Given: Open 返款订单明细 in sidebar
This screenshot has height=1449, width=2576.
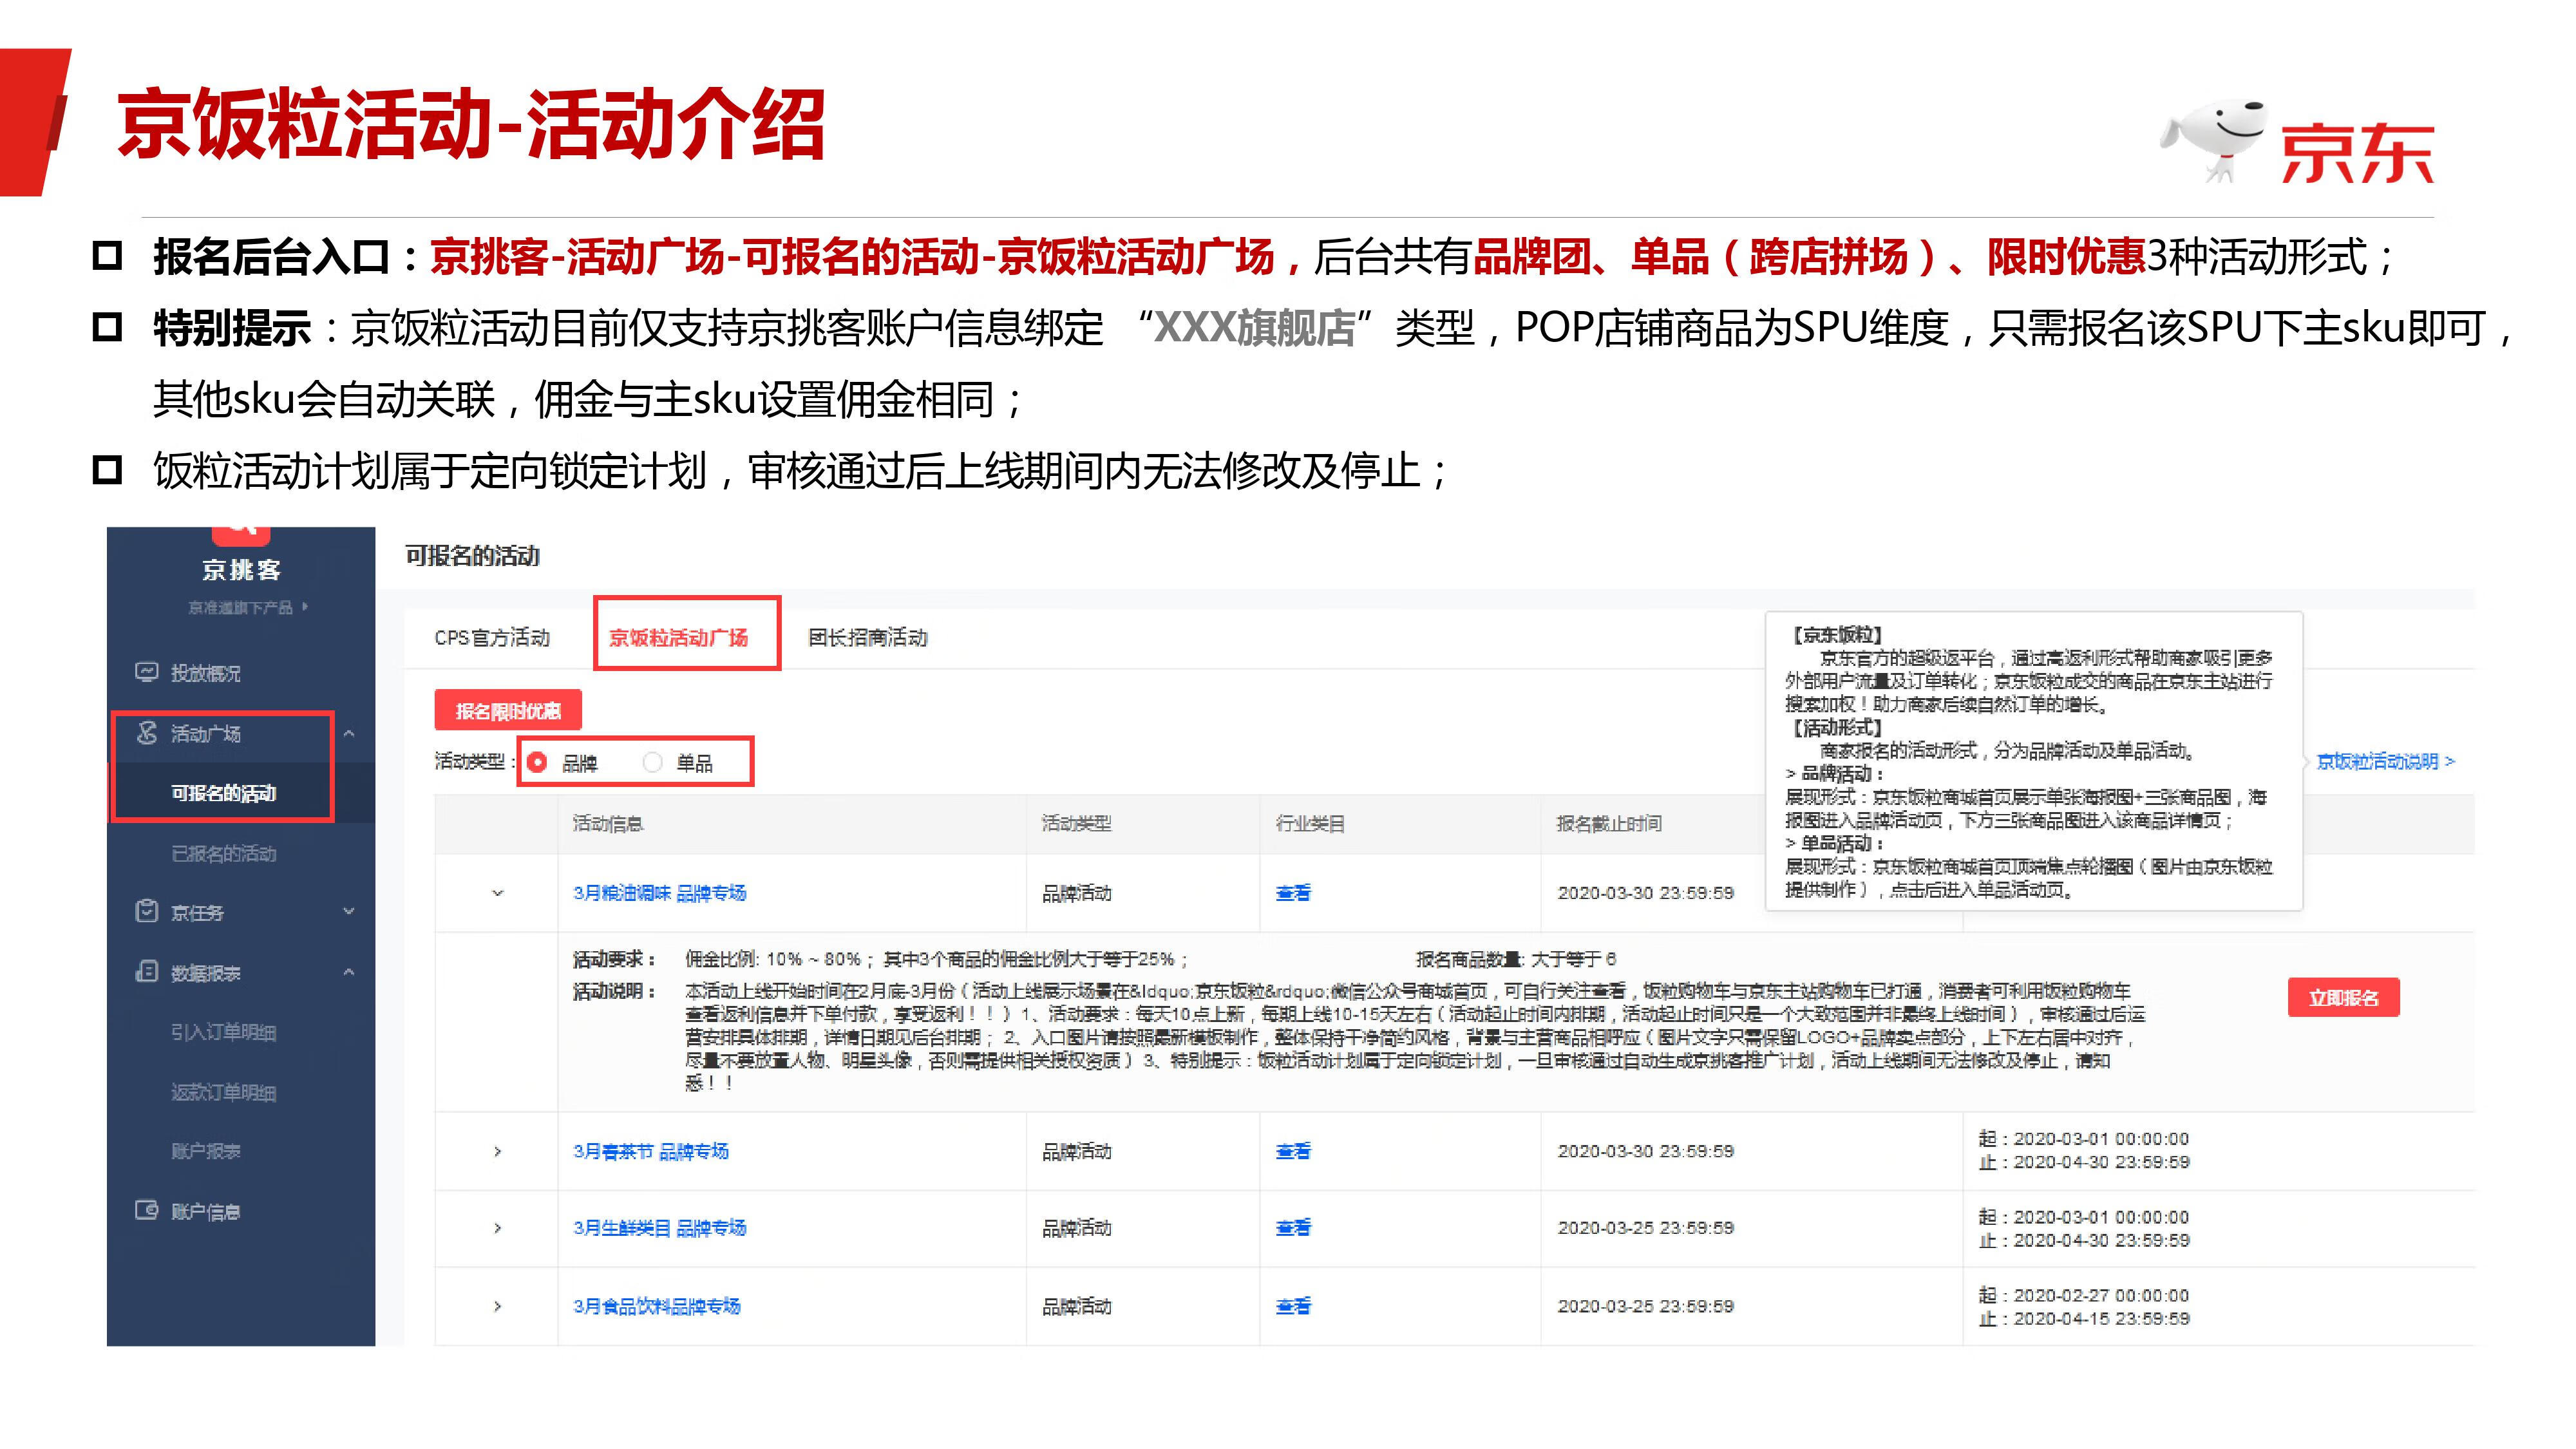Looking at the screenshot, I should [223, 1092].
